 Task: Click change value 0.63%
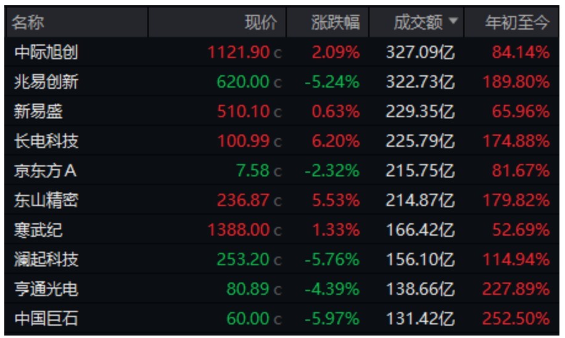click(x=336, y=112)
